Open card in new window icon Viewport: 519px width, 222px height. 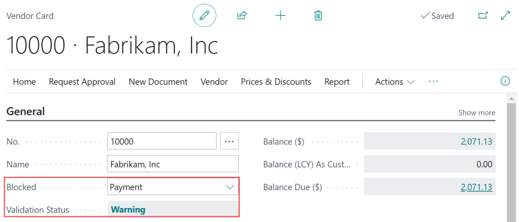point(483,16)
